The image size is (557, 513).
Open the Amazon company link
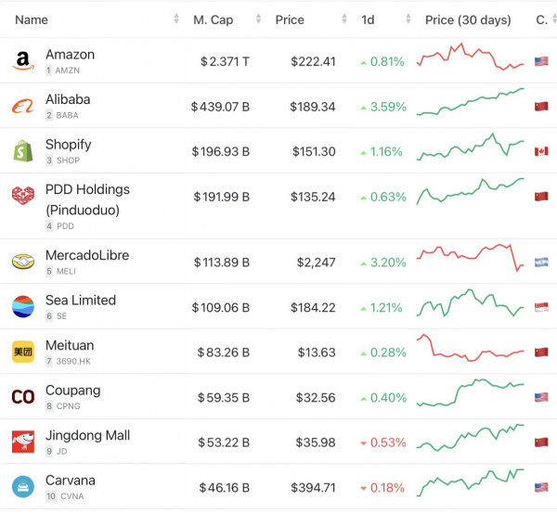[x=70, y=55]
